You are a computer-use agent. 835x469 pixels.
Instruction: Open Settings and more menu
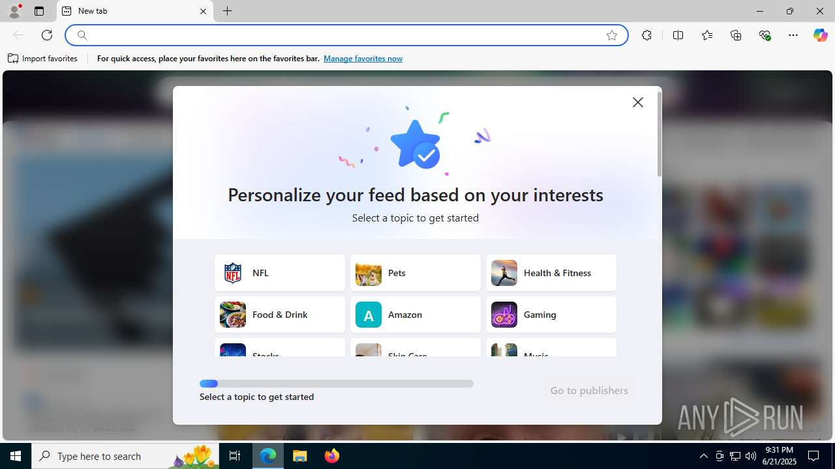click(793, 35)
